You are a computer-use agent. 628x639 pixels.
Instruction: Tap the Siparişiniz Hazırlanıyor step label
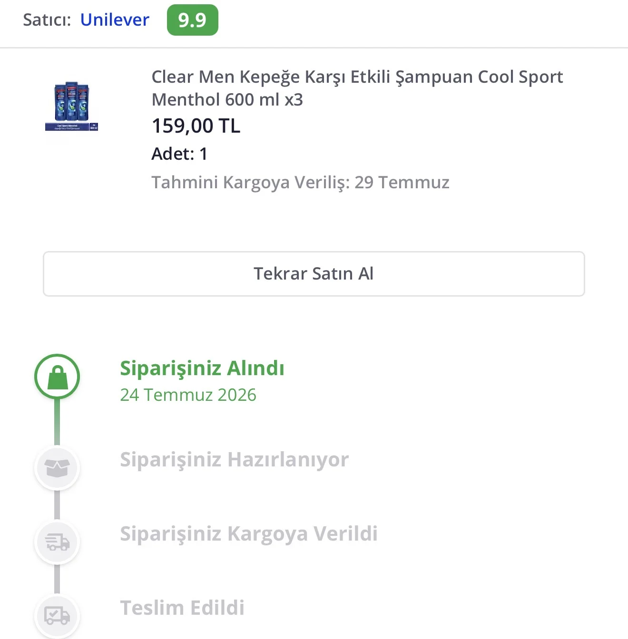click(234, 460)
